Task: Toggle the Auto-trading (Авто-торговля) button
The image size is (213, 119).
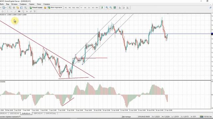Action: click(x=55, y=8)
